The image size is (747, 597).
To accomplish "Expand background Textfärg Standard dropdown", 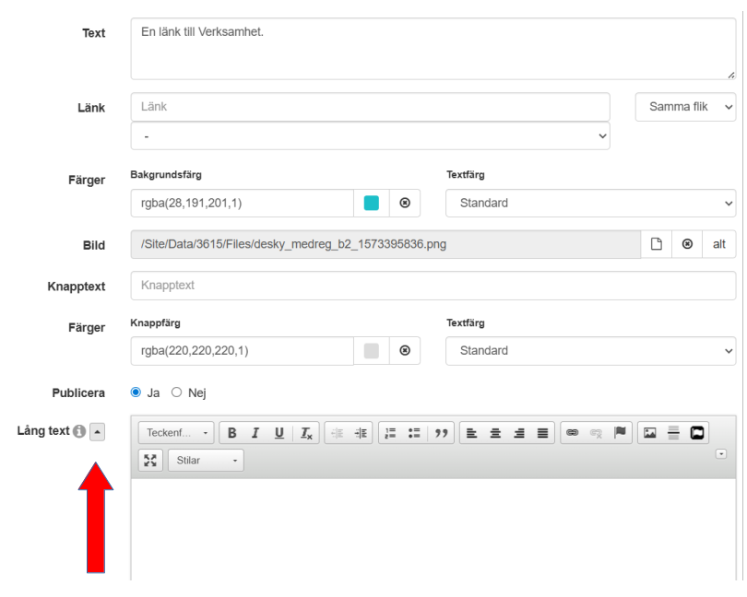I will [590, 203].
